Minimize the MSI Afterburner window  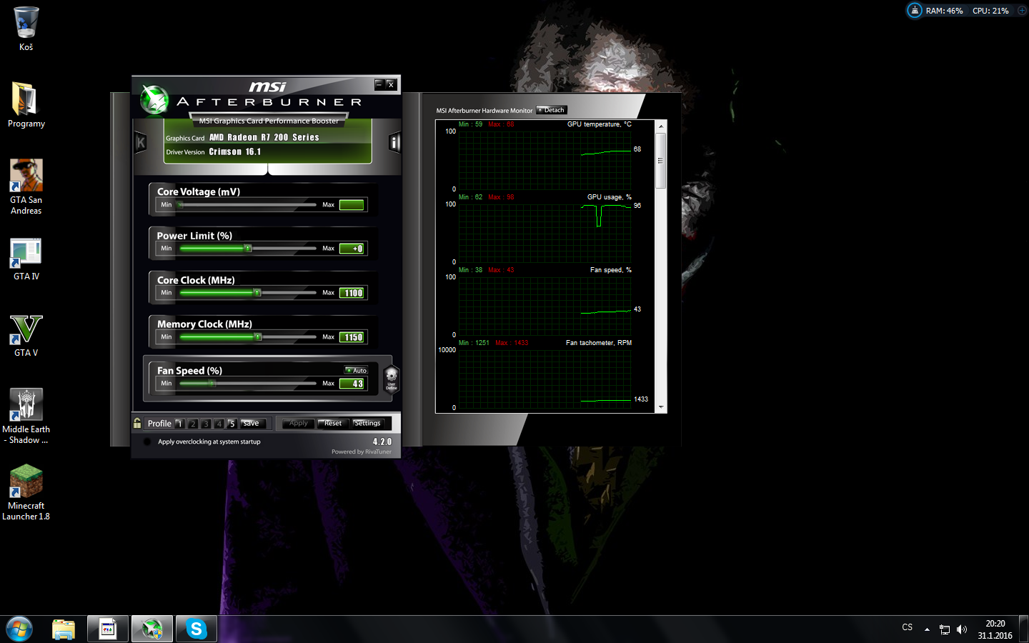[379, 84]
